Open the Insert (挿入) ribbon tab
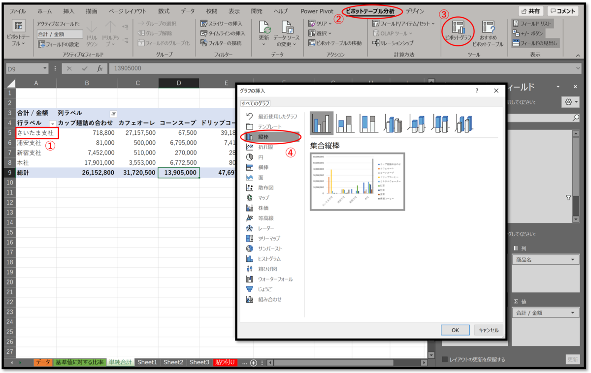This screenshot has width=591, height=373. tap(69, 11)
